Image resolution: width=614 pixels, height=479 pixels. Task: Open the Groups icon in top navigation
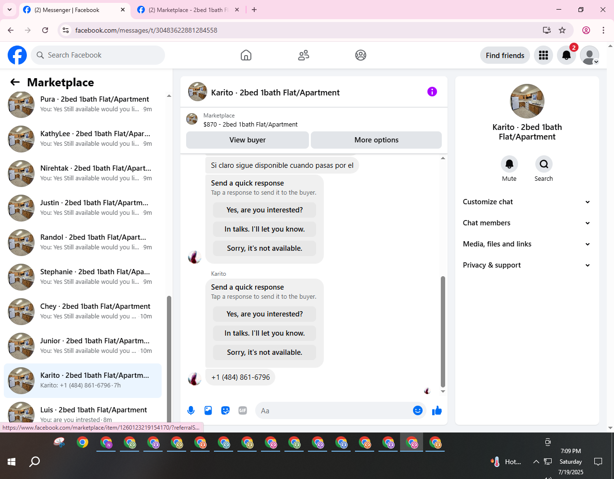click(x=361, y=55)
